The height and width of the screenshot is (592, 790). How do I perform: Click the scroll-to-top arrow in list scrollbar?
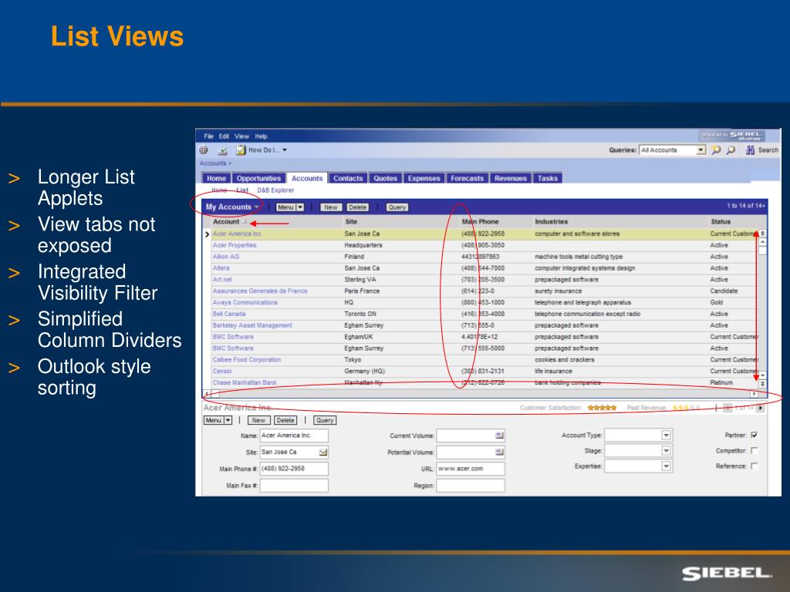tap(762, 234)
